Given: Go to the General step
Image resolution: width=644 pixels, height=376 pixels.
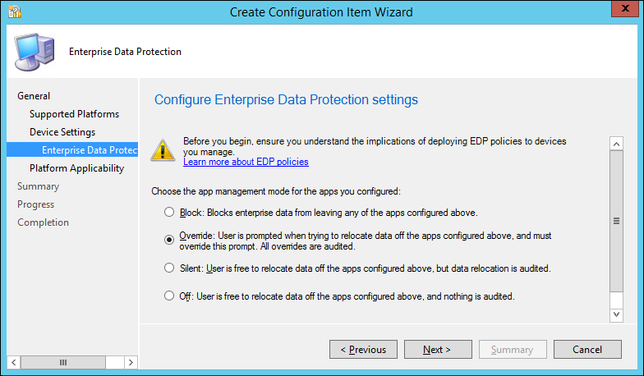Looking at the screenshot, I should (34, 96).
